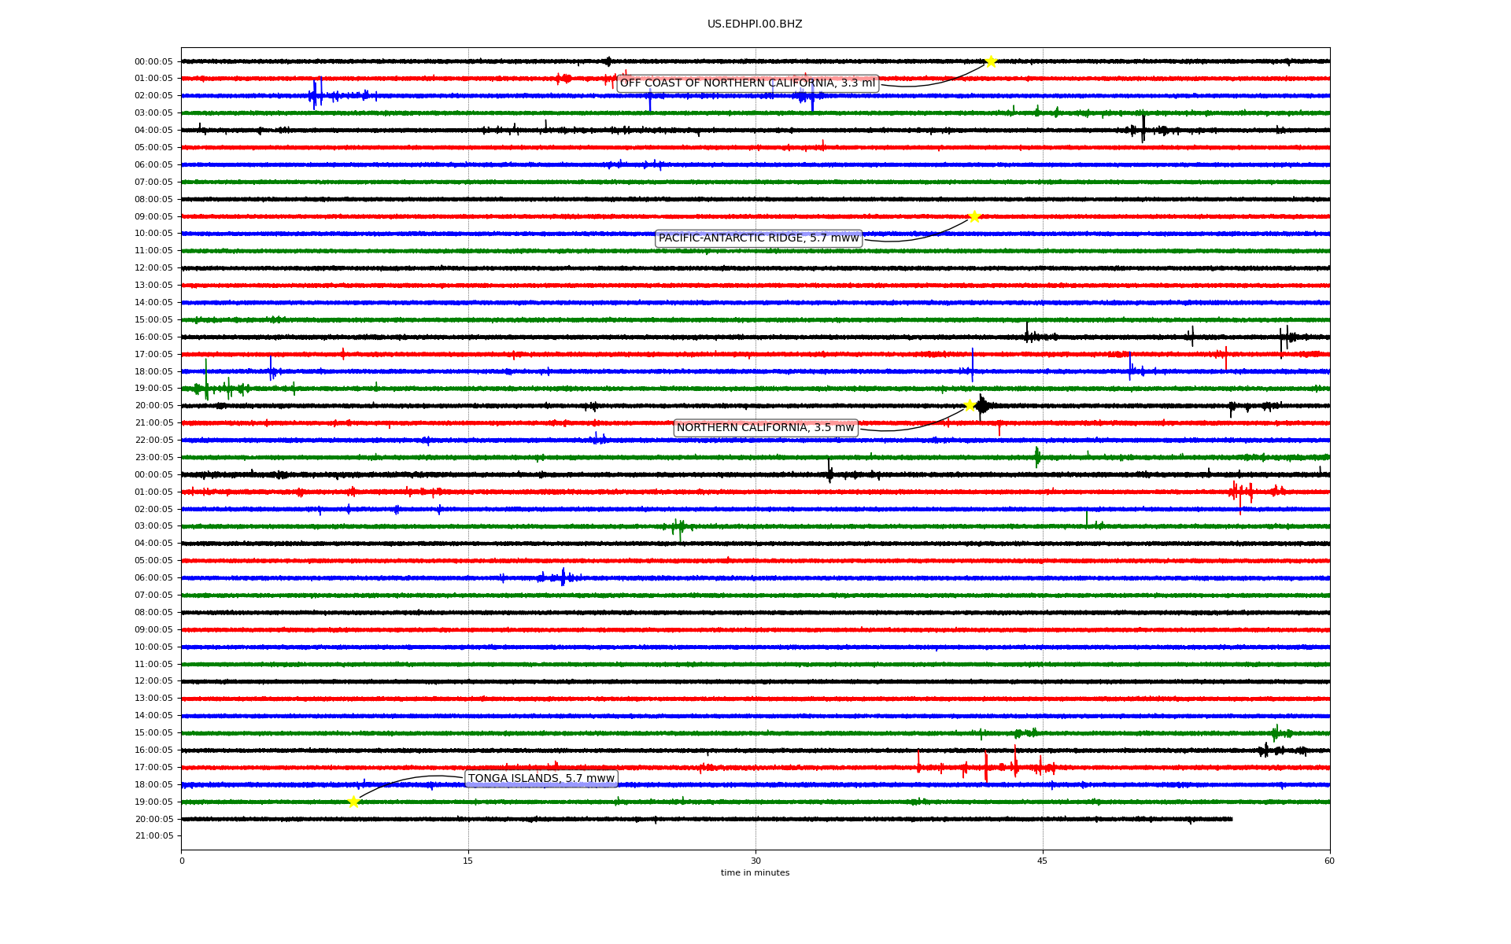Click the 15 tick on the x-axis
The height and width of the screenshot is (944, 1511).
click(468, 861)
